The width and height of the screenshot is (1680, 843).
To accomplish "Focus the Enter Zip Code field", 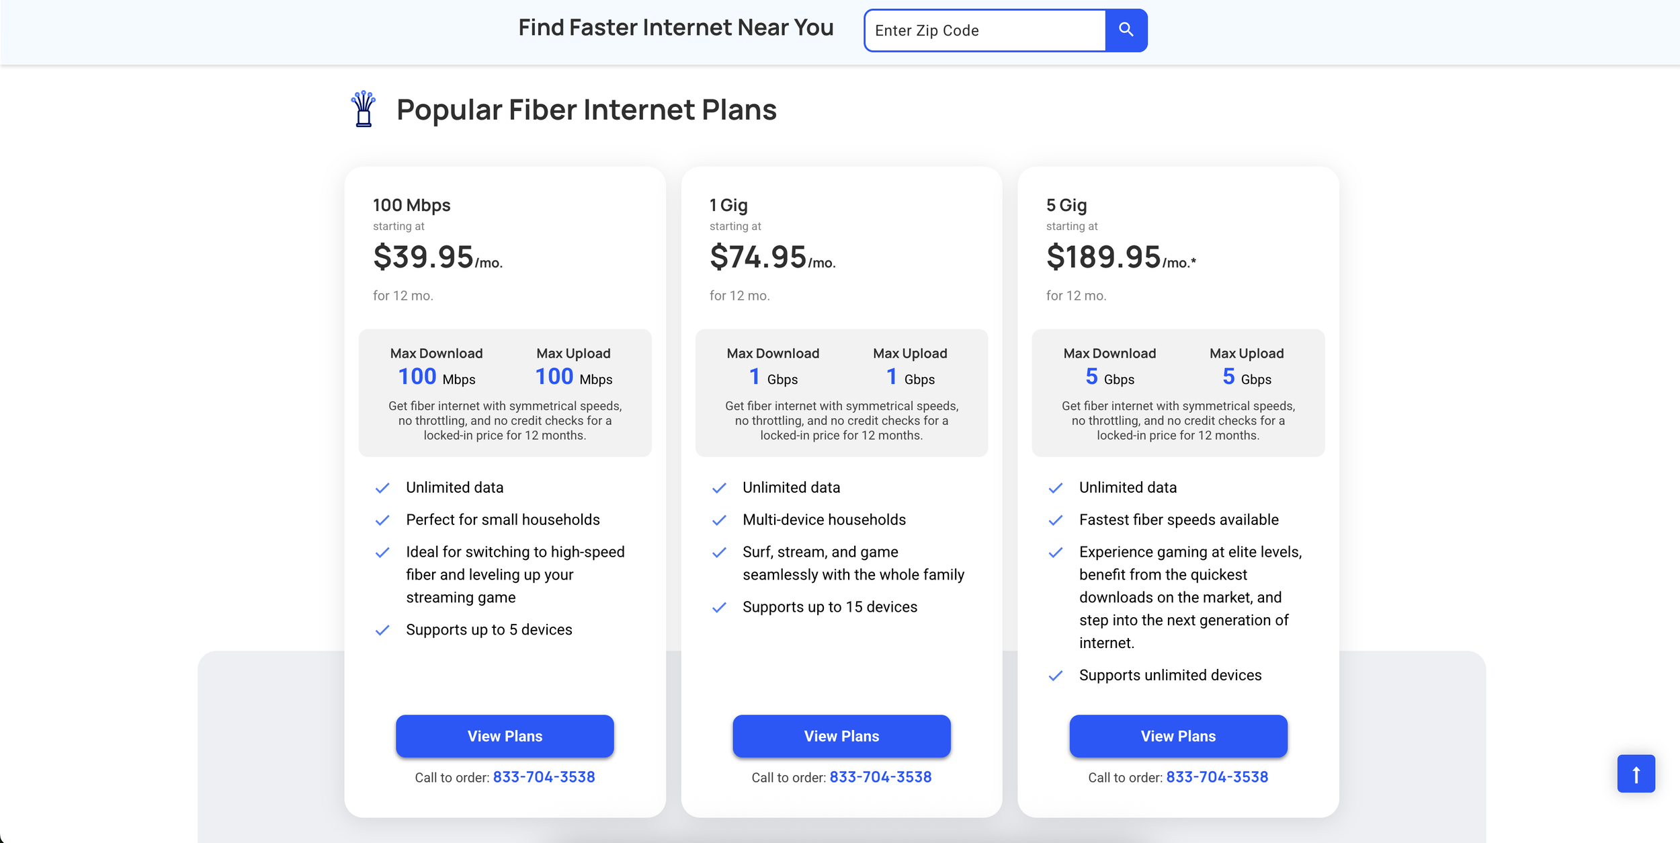I will (x=985, y=30).
